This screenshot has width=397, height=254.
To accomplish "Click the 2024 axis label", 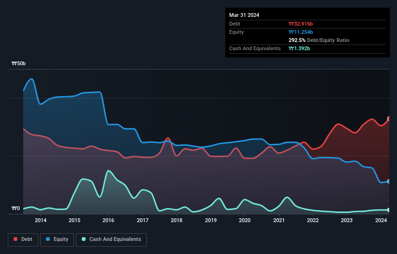I will tap(381, 220).
